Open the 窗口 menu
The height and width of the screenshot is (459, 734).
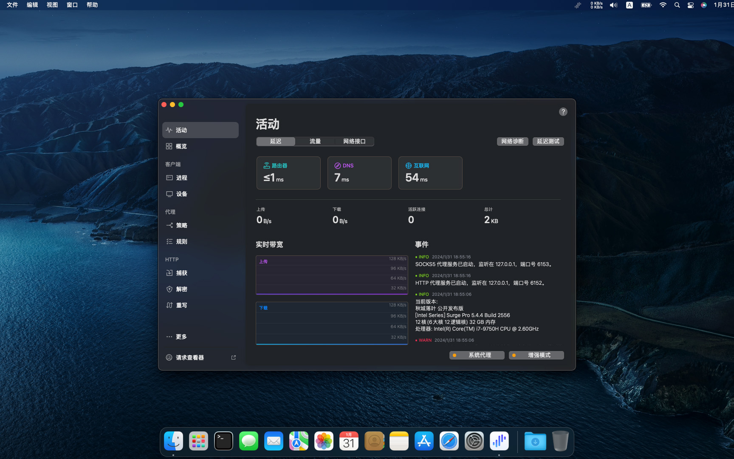[72, 5]
